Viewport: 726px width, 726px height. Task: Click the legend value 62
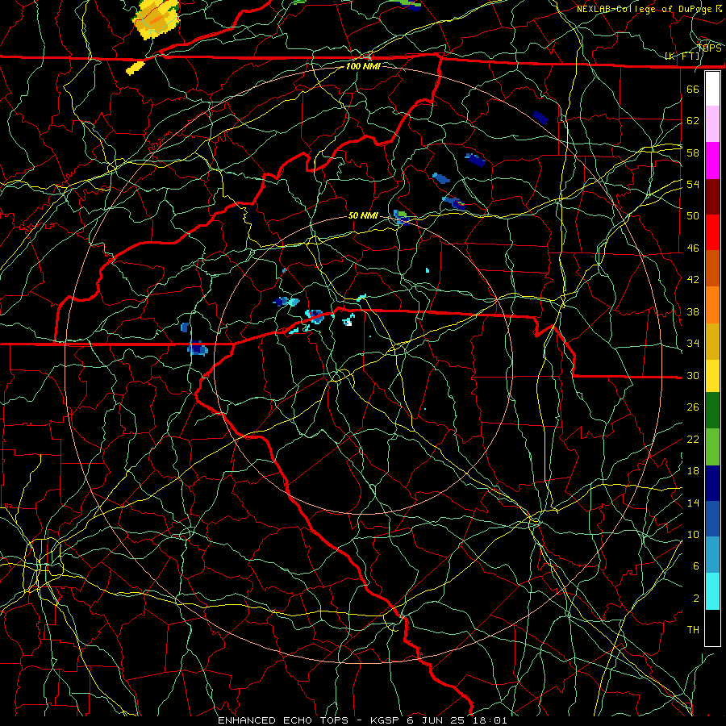coord(693,121)
